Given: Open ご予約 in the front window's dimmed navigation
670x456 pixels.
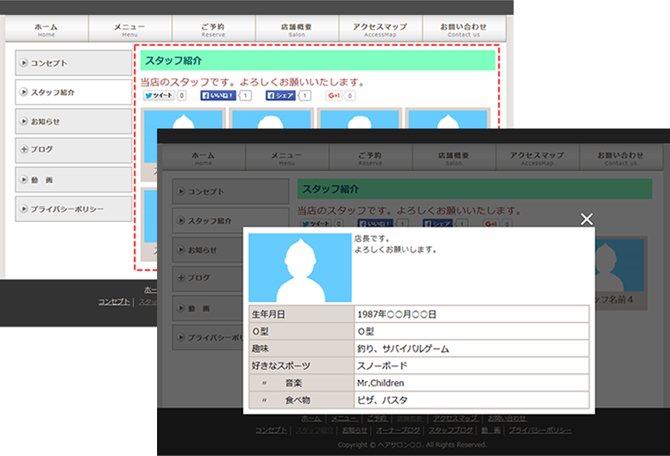Looking at the screenshot, I should coord(371,158).
